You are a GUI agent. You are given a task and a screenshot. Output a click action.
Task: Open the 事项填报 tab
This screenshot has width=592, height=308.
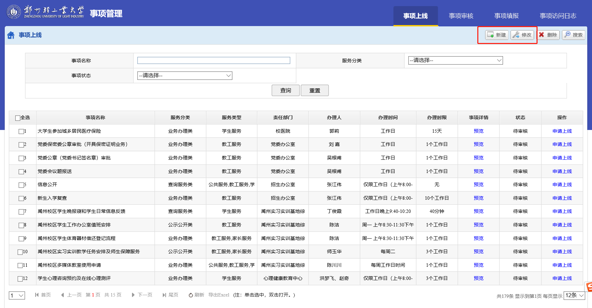506,16
